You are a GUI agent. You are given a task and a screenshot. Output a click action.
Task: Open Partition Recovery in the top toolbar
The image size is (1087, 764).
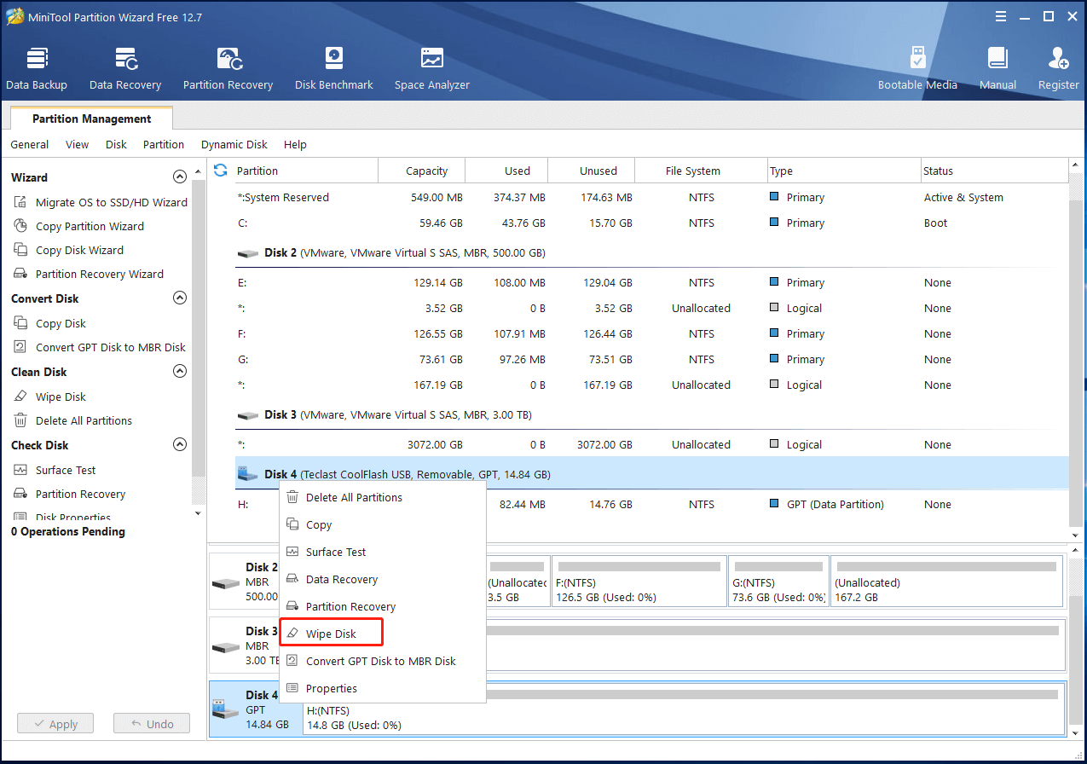click(228, 68)
